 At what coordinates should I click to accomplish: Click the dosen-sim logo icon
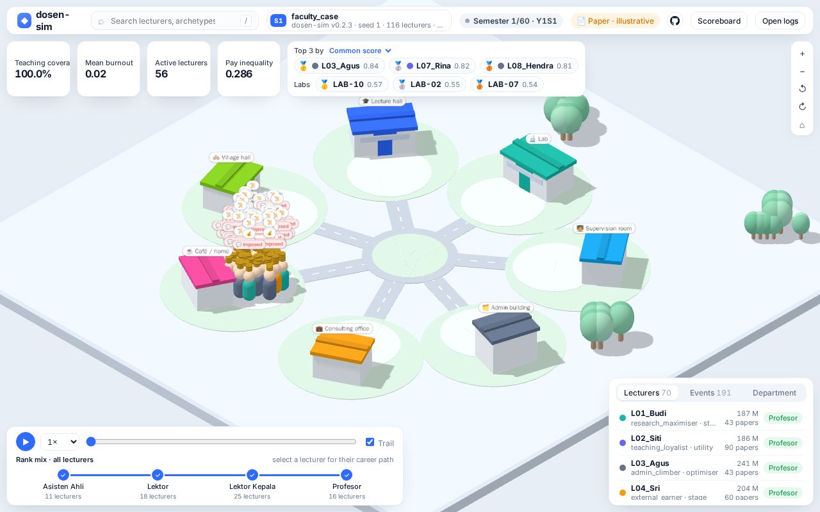tap(24, 20)
